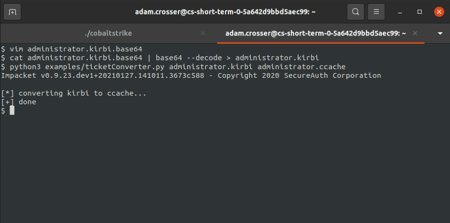Click the Impacket version output line

(x=191, y=75)
